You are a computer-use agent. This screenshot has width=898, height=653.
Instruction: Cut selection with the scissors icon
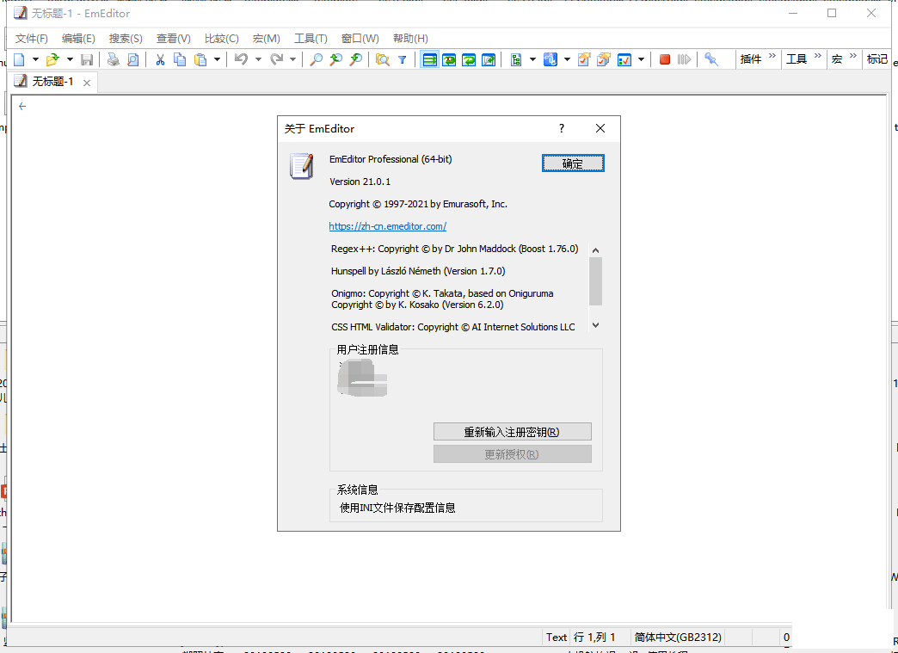[x=160, y=59]
